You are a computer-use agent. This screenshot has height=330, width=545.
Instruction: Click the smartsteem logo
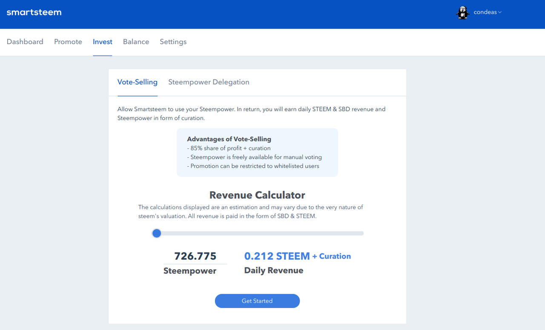tap(34, 12)
